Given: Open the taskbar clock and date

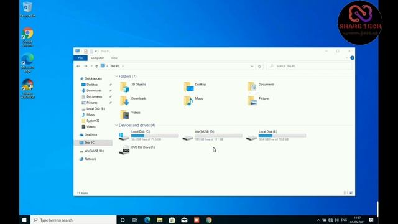Looking at the screenshot, I should (x=357, y=220).
